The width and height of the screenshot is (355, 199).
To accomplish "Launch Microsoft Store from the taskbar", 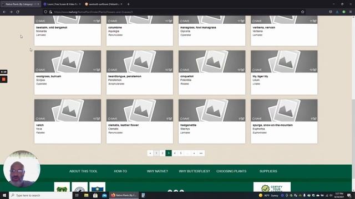I will pyautogui.click(x=95, y=195).
